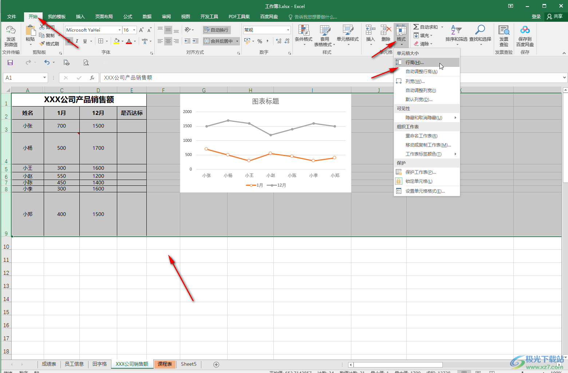Open the number format dropdown (常规)
Image resolution: width=568 pixels, height=373 pixels.
(x=288, y=30)
